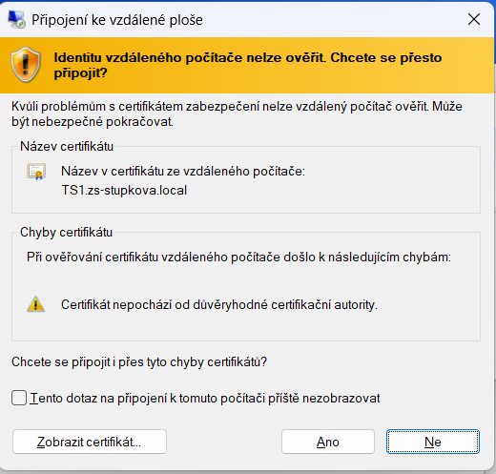Click the 'Název v certifikátu ze vzdáleného počítače' label

[183, 172]
